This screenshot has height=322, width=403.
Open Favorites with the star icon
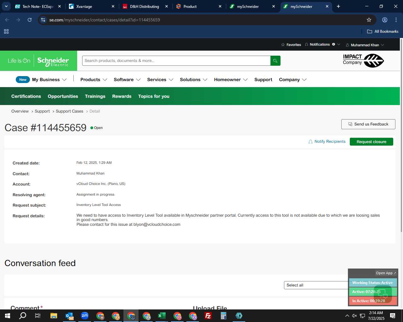[291, 45]
